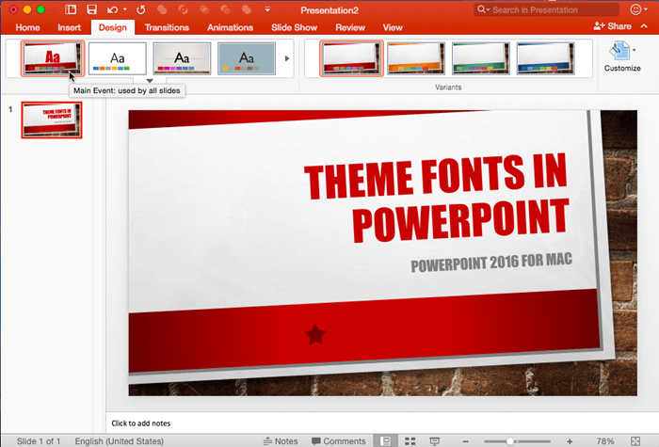This screenshot has width=659, height=447.
Task: Collapse the ribbon with the chevron
Action: [x=644, y=26]
